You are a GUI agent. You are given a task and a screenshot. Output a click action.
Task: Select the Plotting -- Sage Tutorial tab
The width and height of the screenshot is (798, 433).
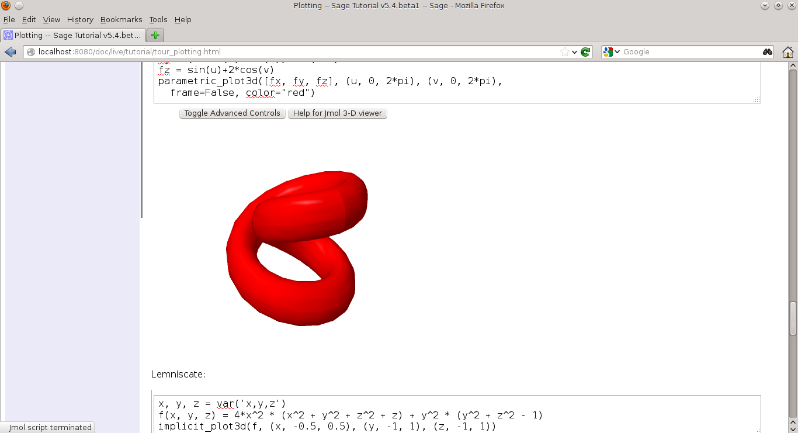[x=72, y=35]
